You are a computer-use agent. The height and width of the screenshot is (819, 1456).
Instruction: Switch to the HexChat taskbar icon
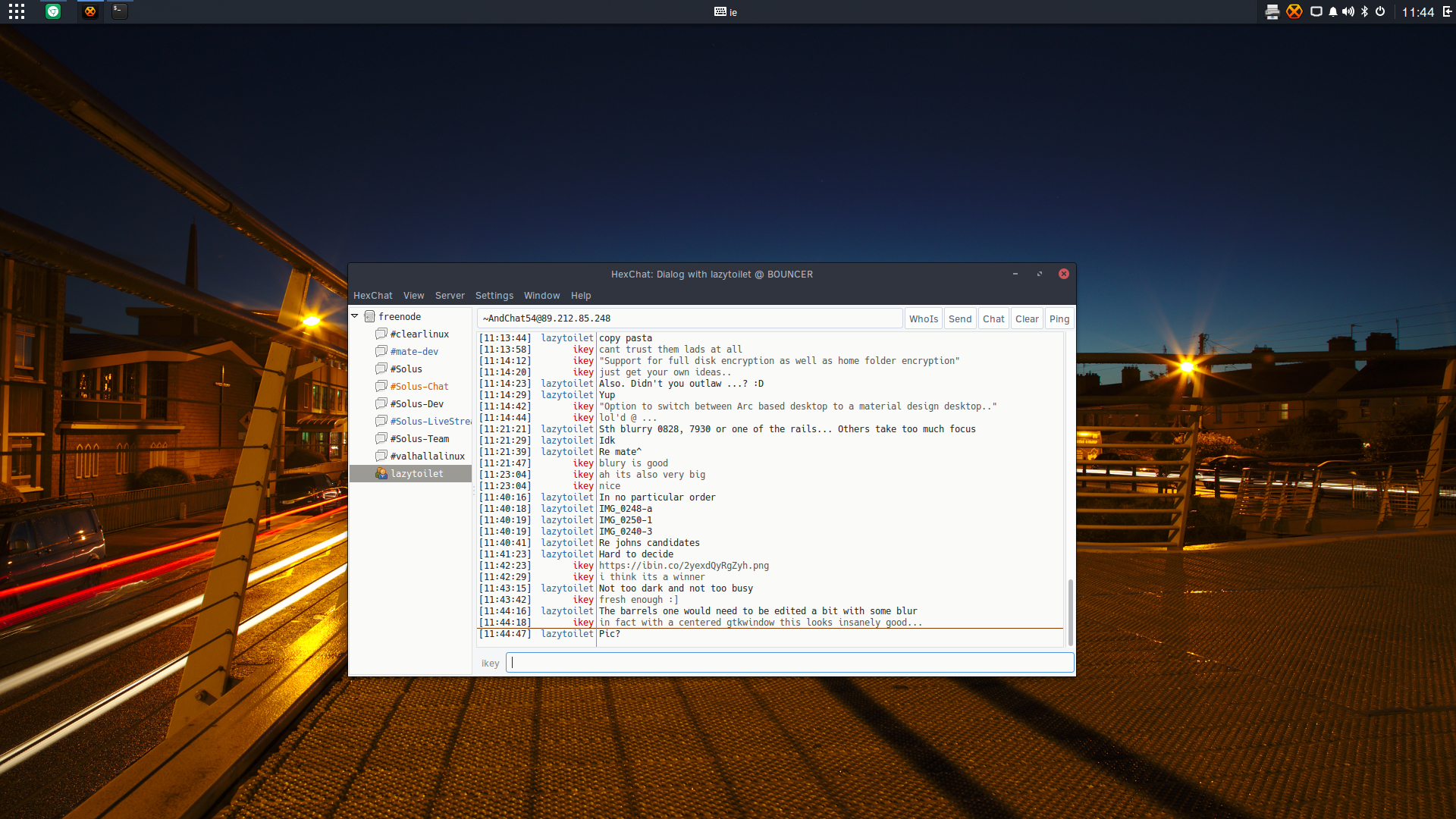[x=90, y=11]
